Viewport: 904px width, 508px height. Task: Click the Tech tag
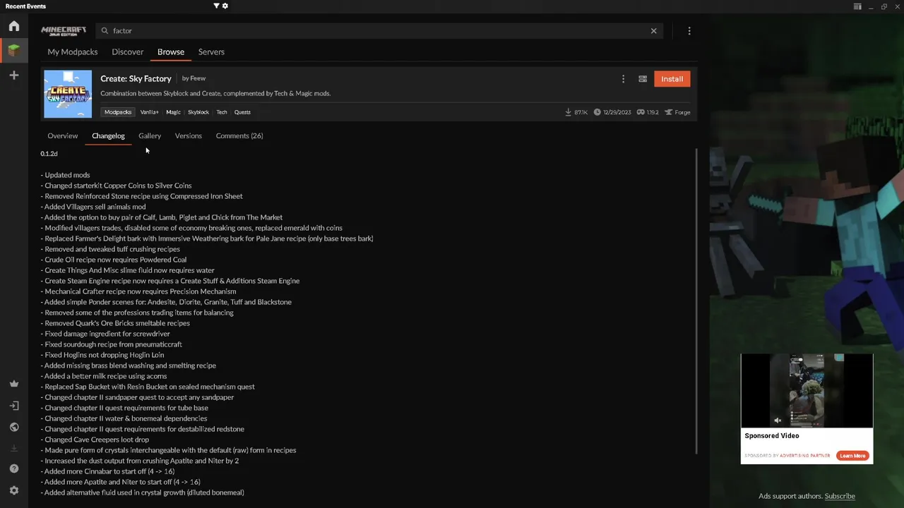[x=222, y=112]
